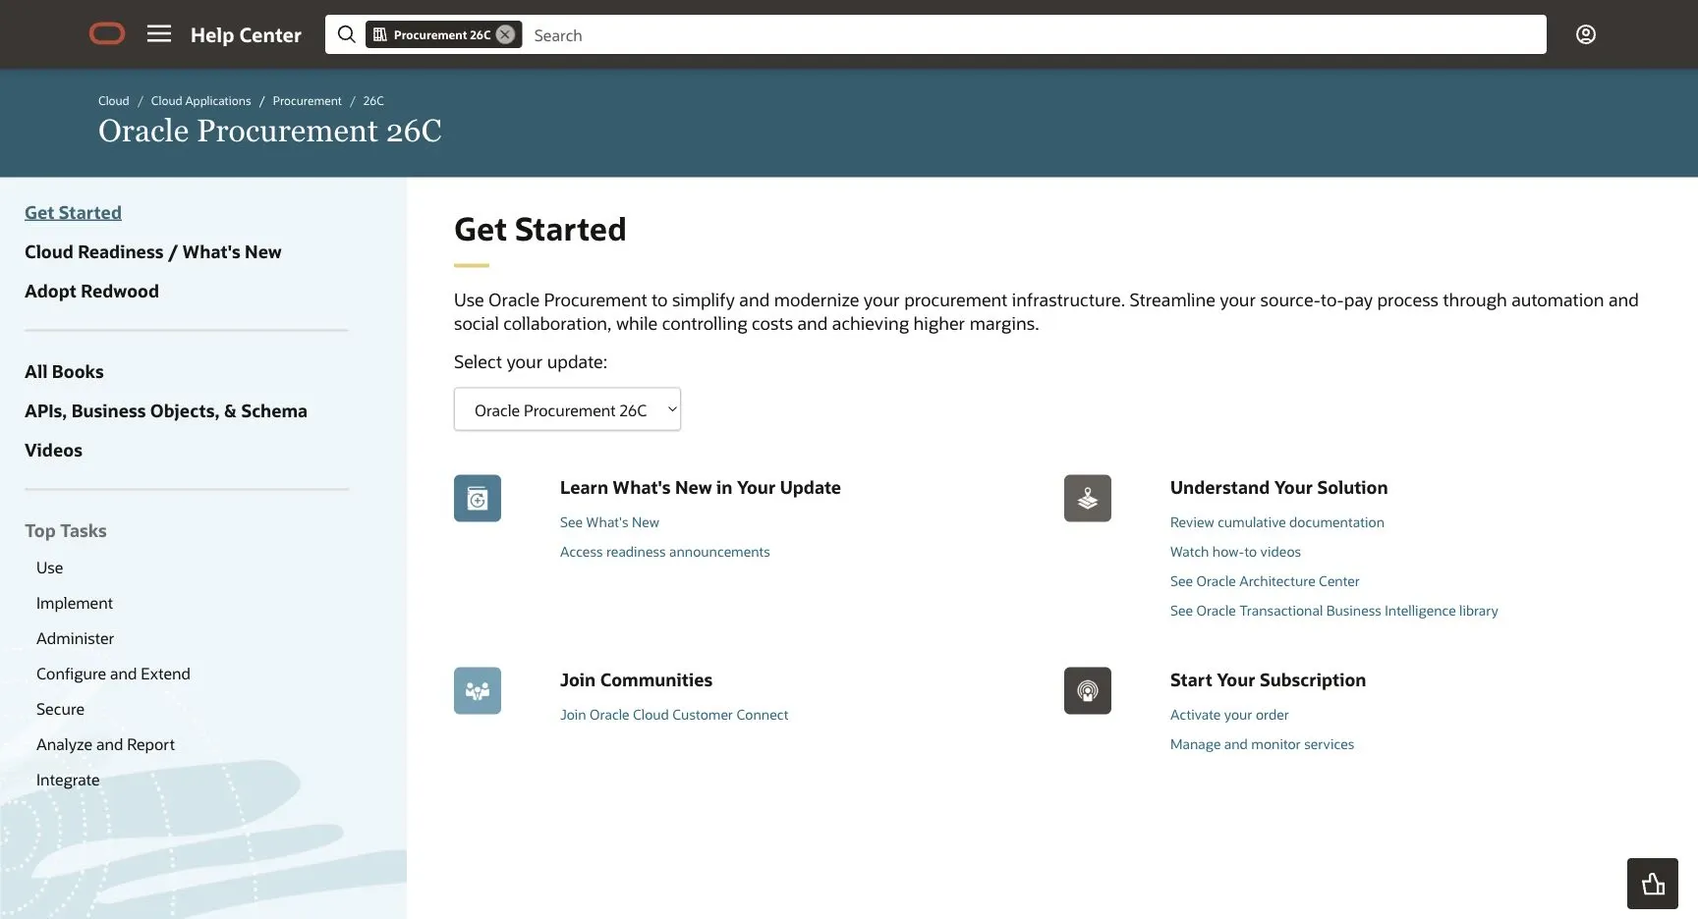
Task: Click Join Communities heading
Action: 636,680
